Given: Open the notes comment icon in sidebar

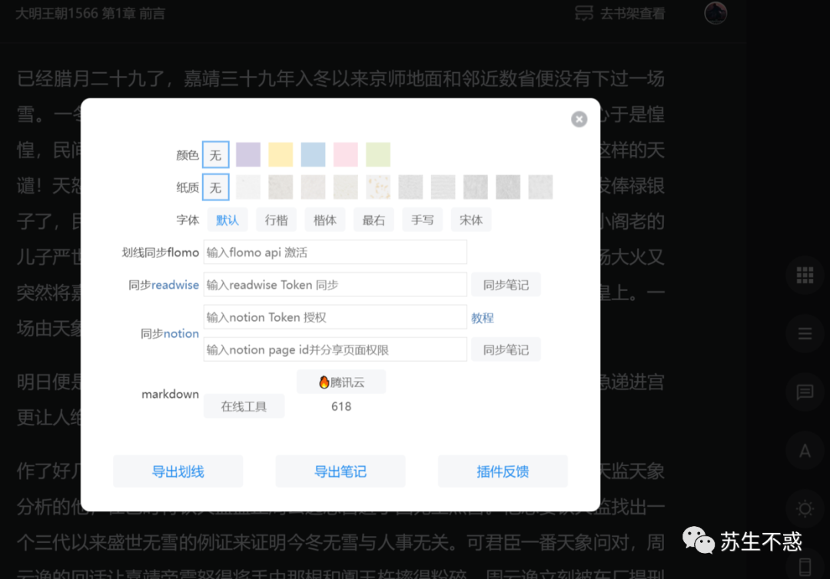Looking at the screenshot, I should pyautogui.click(x=805, y=392).
